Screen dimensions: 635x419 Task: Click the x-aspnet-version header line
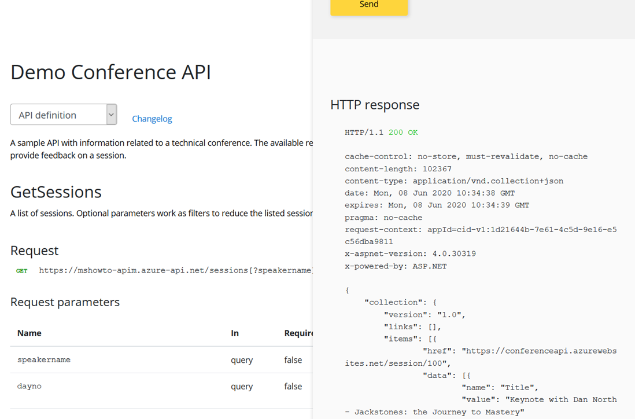(410, 254)
